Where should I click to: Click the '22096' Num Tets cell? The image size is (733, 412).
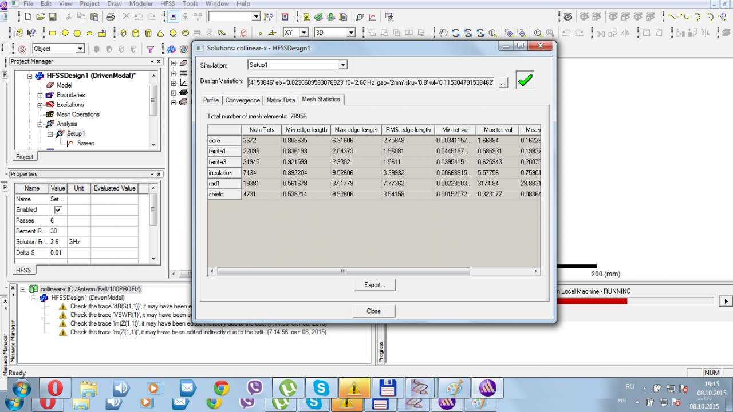pos(262,151)
